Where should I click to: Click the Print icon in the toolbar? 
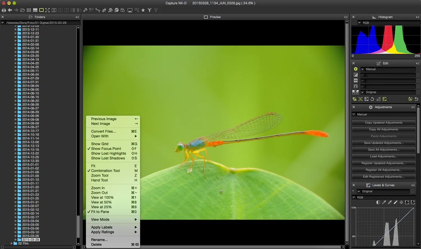point(4,10)
